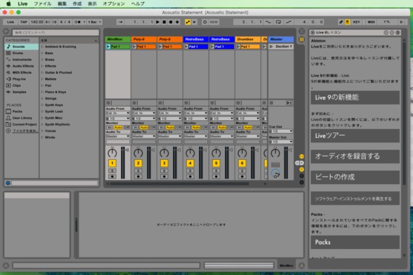Expand the Piano & Keys folder

42,92
